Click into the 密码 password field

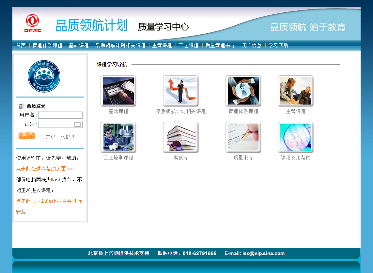(x=56, y=124)
